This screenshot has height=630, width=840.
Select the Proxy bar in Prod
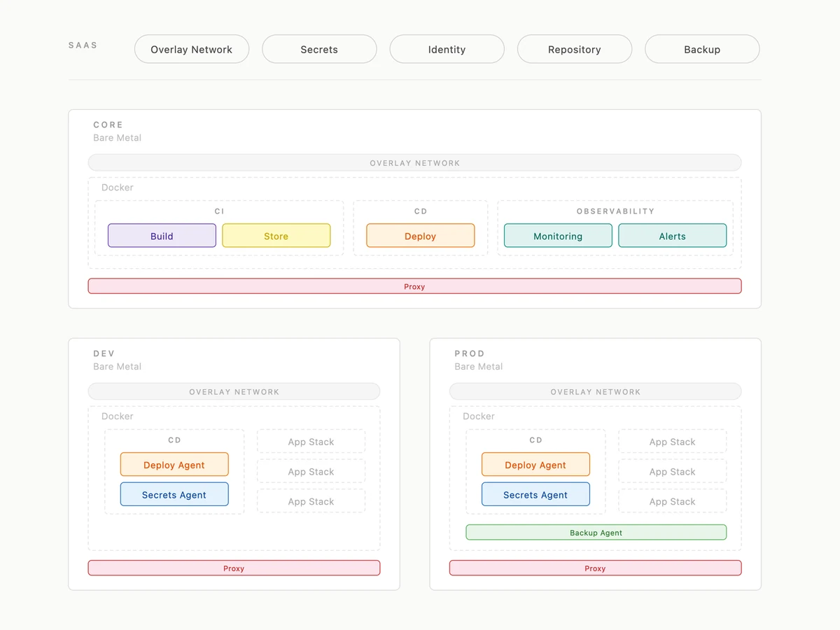[595, 568]
